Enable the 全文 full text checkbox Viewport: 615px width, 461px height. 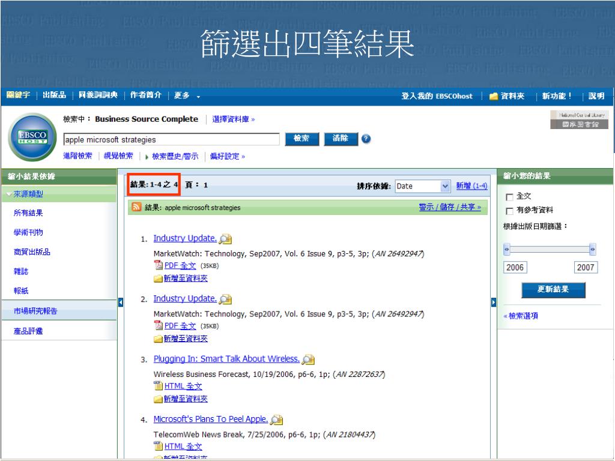[x=509, y=197]
